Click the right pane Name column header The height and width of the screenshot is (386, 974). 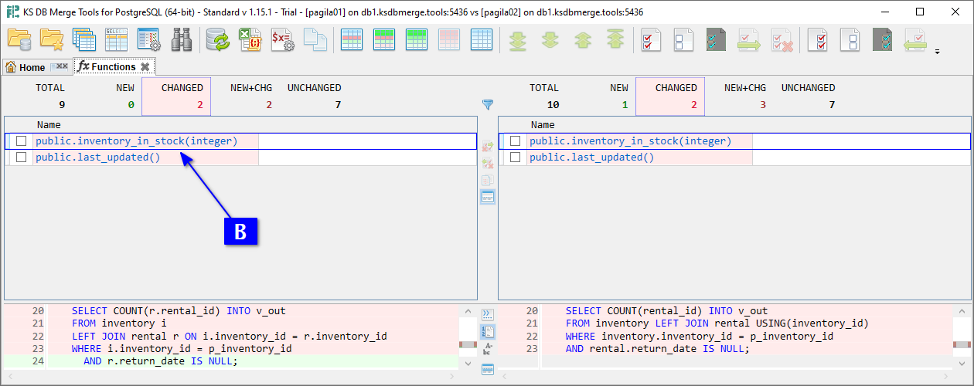[x=543, y=124]
